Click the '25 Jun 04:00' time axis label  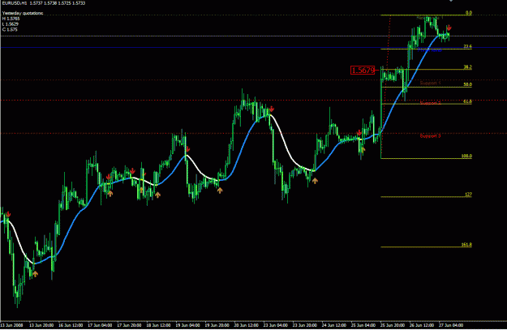pyautogui.click(x=363, y=325)
